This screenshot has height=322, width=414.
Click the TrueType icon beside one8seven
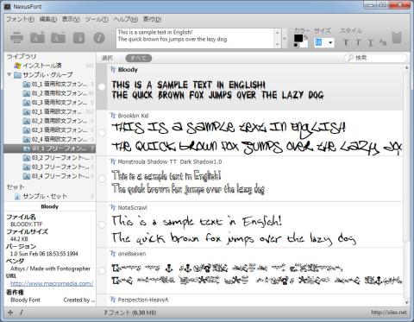[113, 254]
